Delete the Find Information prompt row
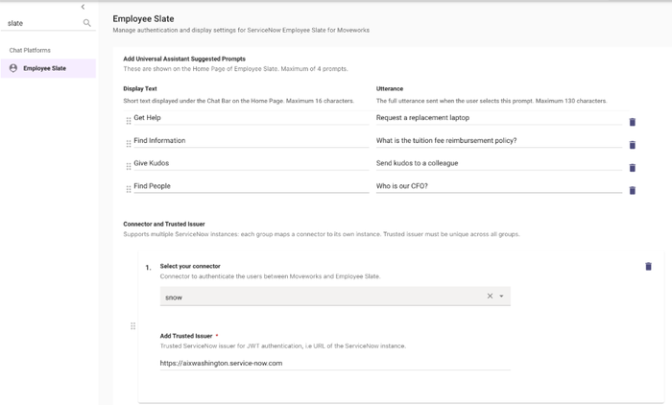Screen dimensions: 672x405 pos(632,145)
